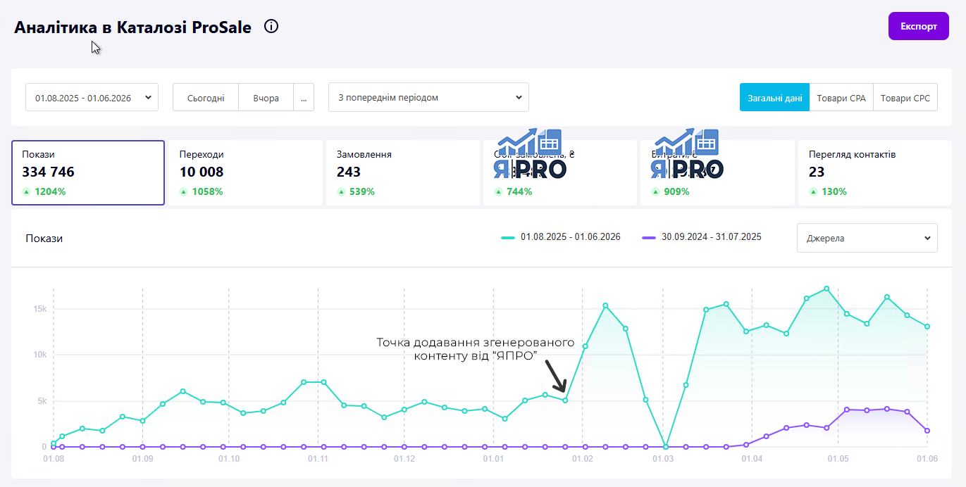Click the teal line color marker in legend
This screenshot has height=487, width=966.
click(x=508, y=238)
